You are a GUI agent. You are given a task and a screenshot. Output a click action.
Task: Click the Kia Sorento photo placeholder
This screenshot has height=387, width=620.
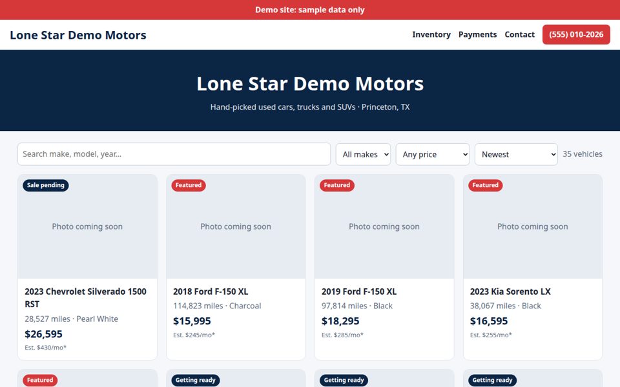(533, 226)
